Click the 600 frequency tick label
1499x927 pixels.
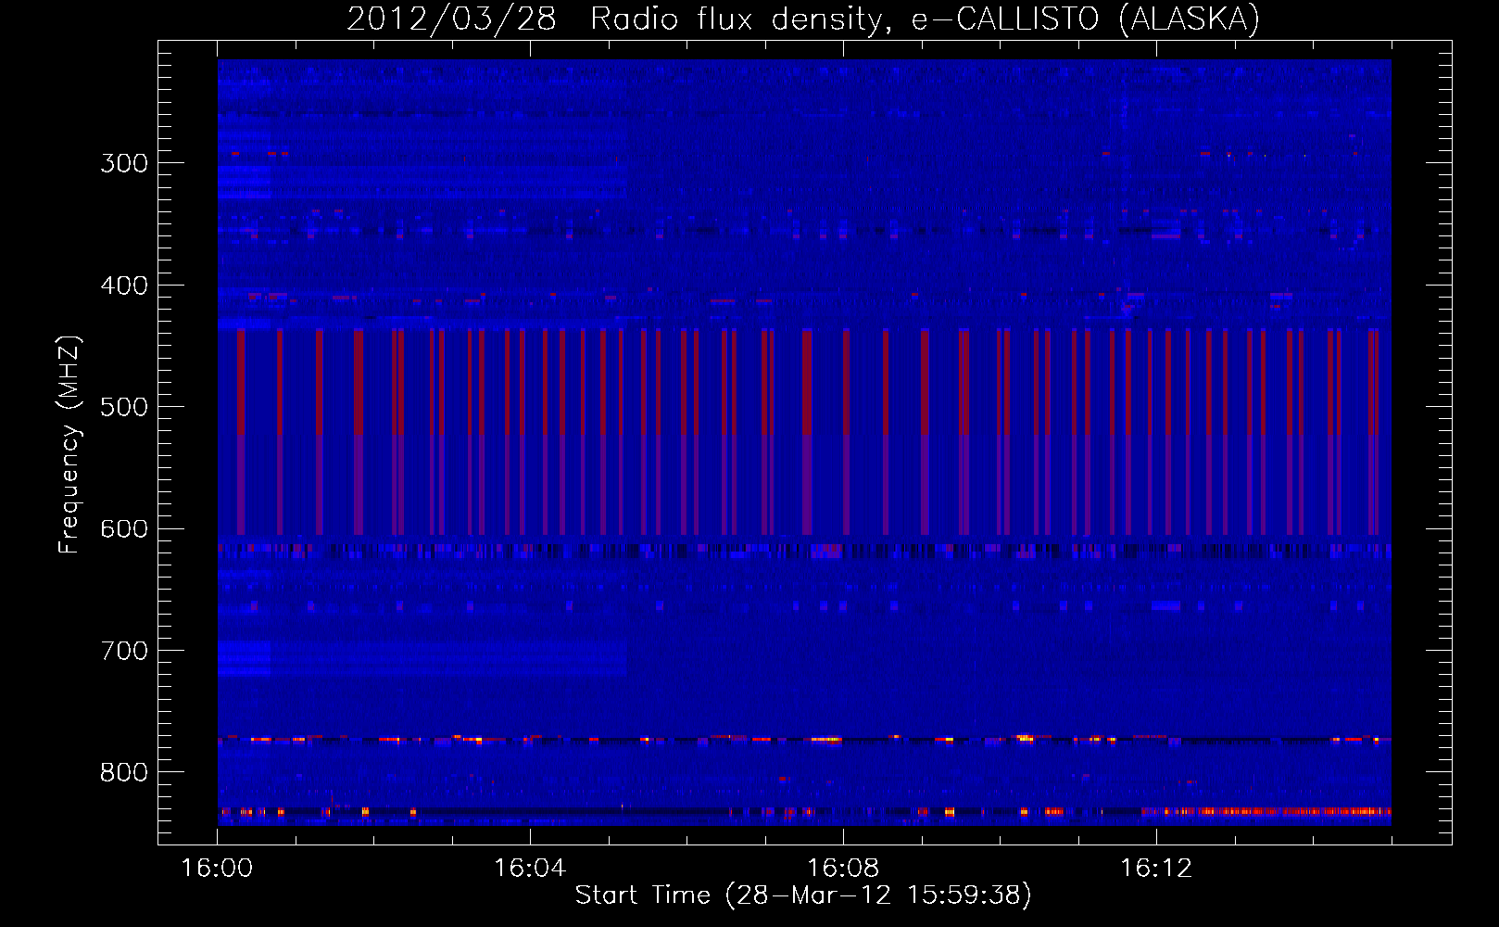[x=124, y=529]
